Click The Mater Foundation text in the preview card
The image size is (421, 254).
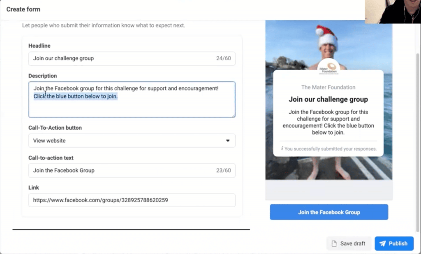(328, 87)
